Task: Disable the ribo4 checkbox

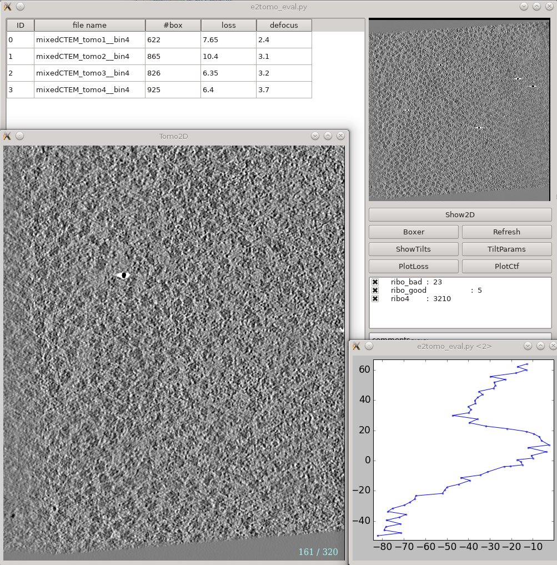Action: point(375,299)
